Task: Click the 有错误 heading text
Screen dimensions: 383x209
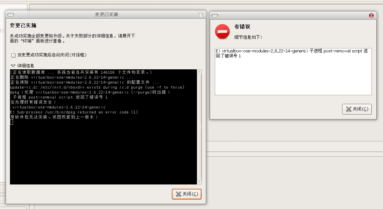Action: pos(242,27)
